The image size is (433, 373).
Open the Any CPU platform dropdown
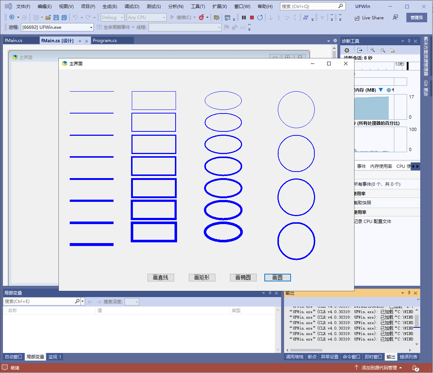[x=147, y=18]
